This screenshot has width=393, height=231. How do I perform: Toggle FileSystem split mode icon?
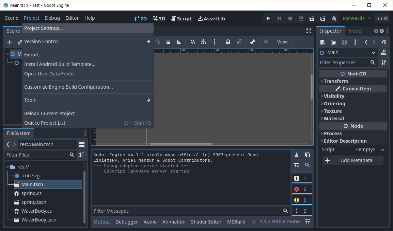(82, 144)
